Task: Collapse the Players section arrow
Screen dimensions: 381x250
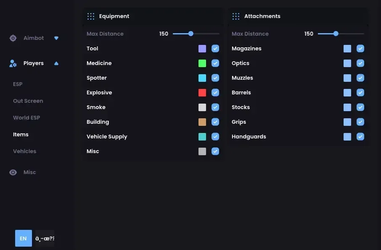Action: 56,63
